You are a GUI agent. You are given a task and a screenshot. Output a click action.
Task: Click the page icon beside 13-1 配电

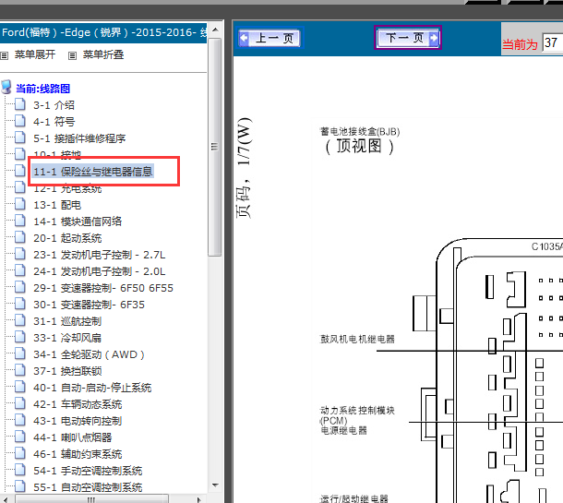(20, 204)
